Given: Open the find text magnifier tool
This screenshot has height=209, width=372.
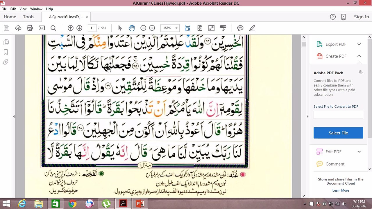Looking at the screenshot, I should point(53,28).
